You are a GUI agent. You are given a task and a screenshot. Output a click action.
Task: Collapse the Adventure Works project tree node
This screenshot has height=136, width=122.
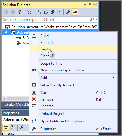pos(6,32)
